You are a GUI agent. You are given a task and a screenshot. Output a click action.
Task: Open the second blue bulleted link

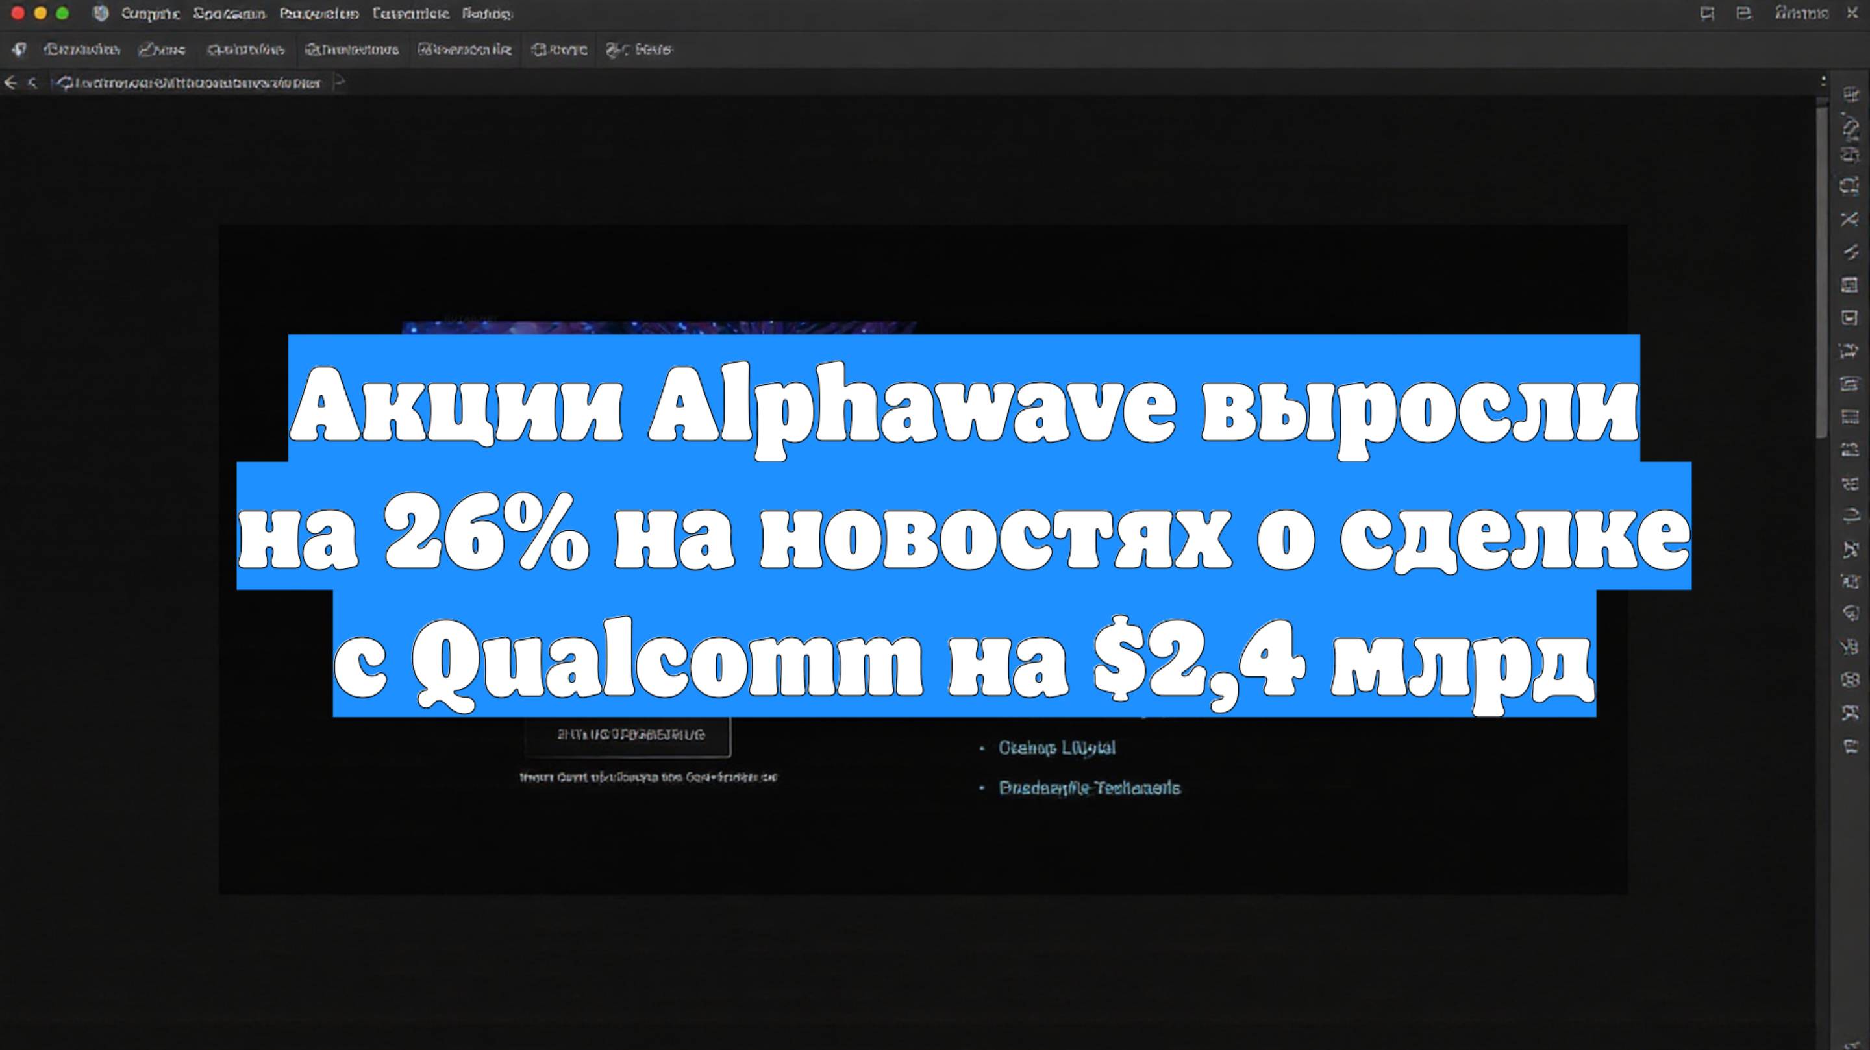coord(1090,788)
